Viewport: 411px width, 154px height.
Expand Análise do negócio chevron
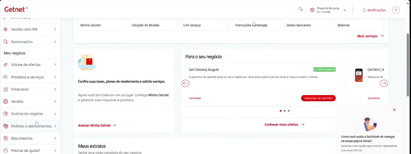(55, 114)
